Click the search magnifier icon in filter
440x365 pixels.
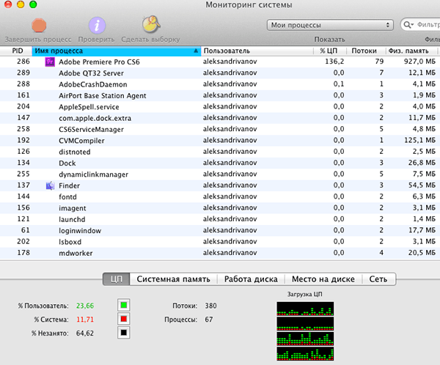click(408, 25)
